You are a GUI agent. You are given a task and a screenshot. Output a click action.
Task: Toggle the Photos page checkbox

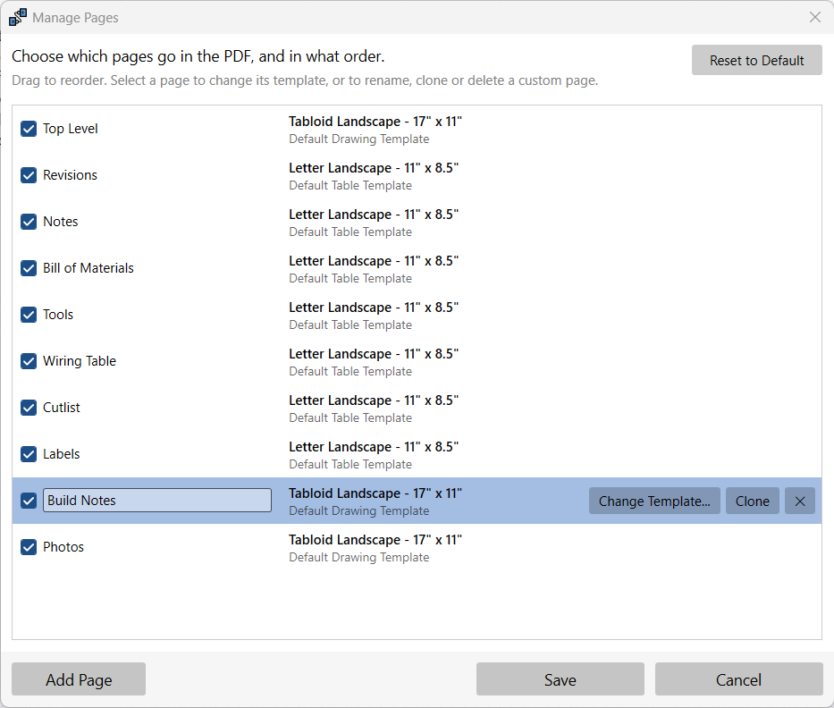(x=29, y=547)
